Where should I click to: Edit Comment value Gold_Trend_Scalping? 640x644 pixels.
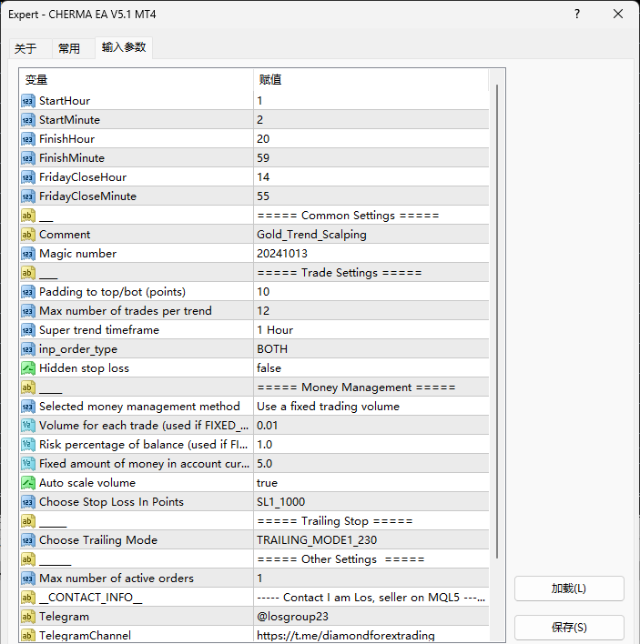(x=371, y=235)
